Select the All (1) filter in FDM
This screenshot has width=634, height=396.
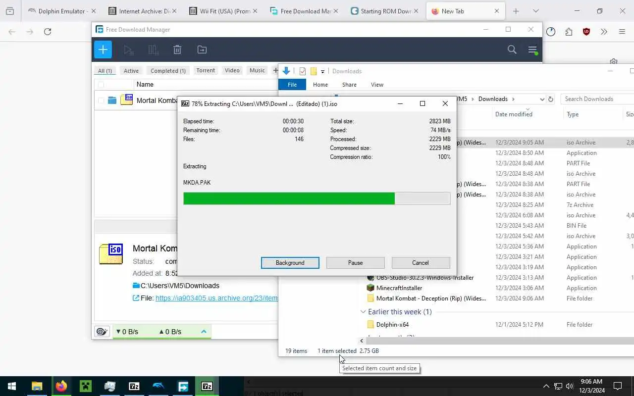(105, 71)
